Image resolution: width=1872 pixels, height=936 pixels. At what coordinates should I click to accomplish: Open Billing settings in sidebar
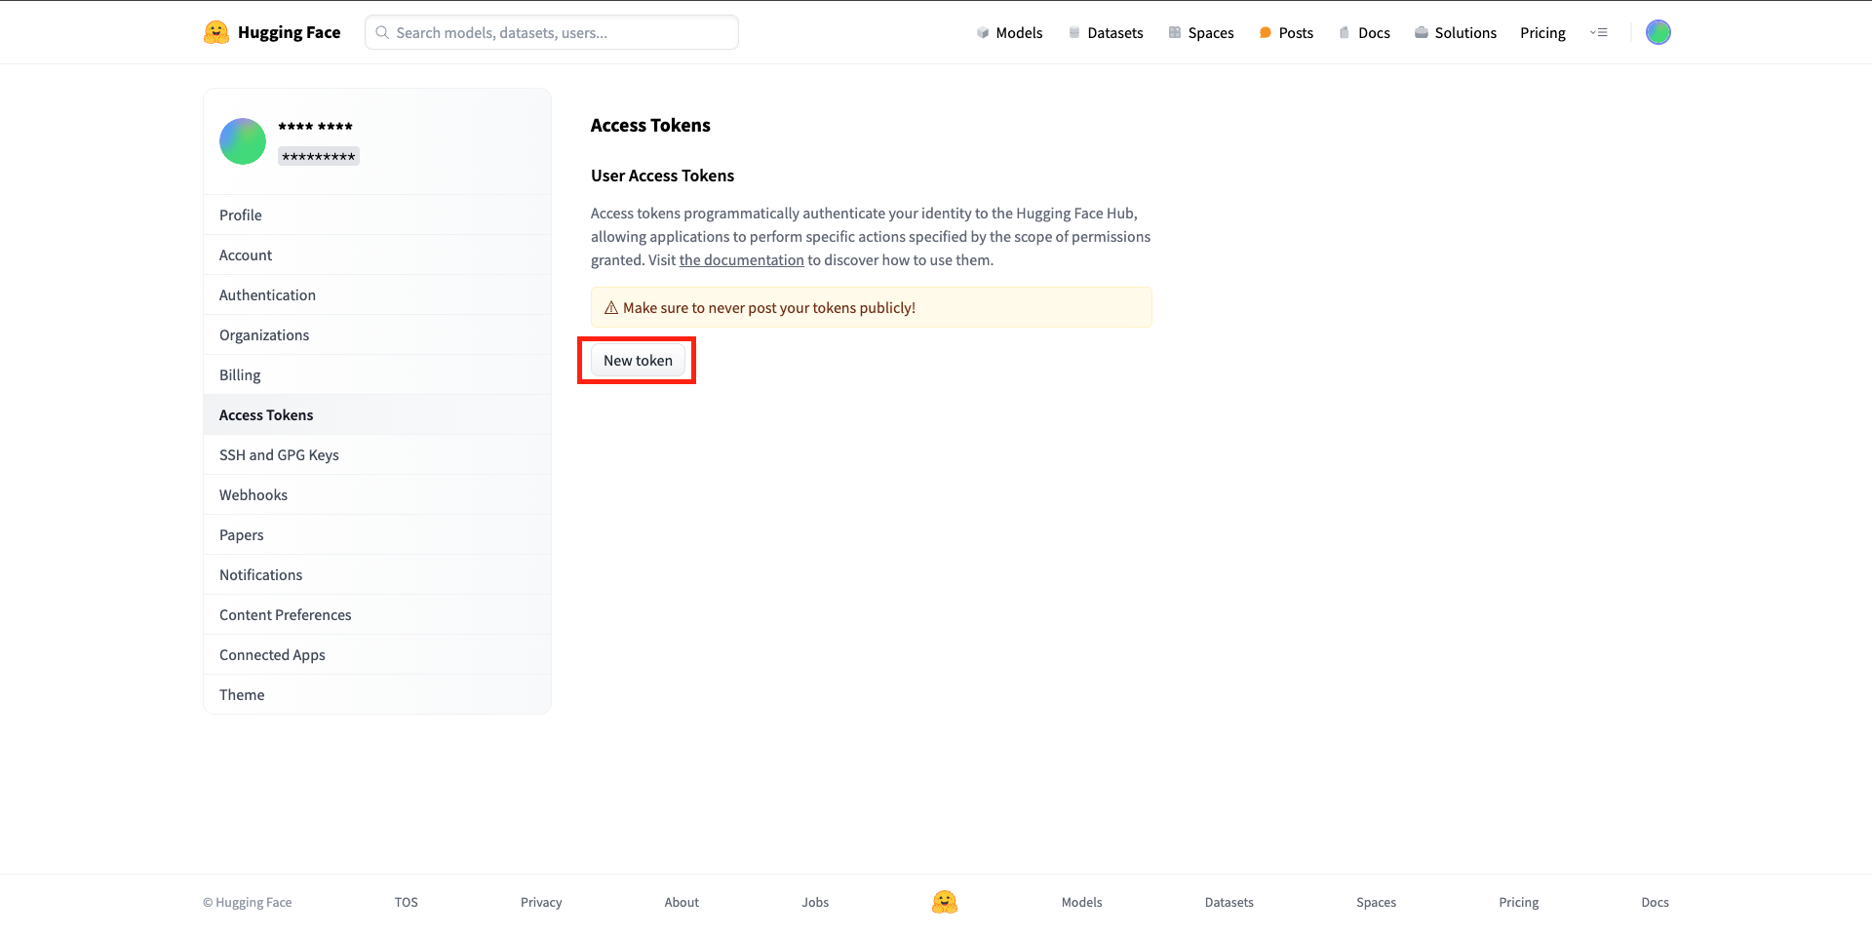(377, 374)
